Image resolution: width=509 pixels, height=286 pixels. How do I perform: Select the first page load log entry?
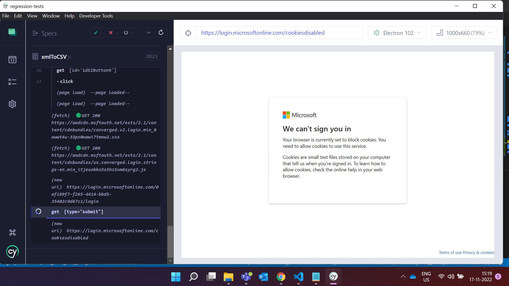pyautogui.click(x=96, y=92)
